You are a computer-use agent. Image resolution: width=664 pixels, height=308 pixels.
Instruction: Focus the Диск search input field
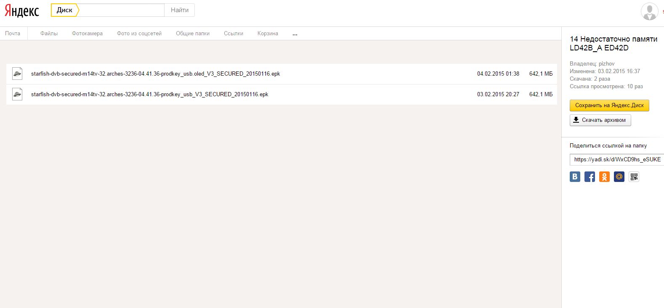point(121,10)
